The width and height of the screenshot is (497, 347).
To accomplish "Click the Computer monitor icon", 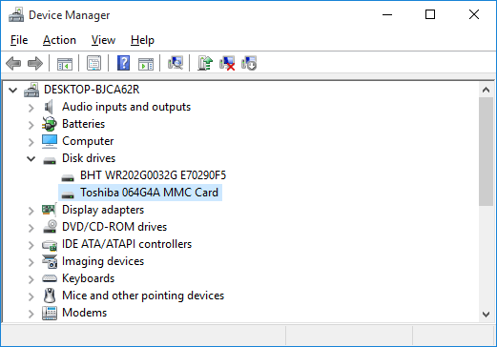I will [50, 141].
